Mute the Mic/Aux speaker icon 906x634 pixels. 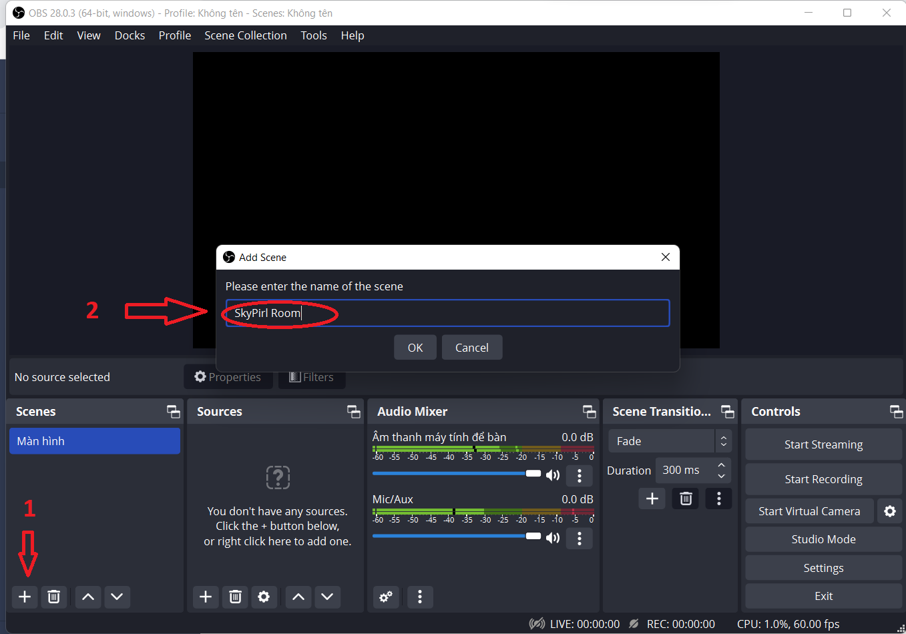553,538
